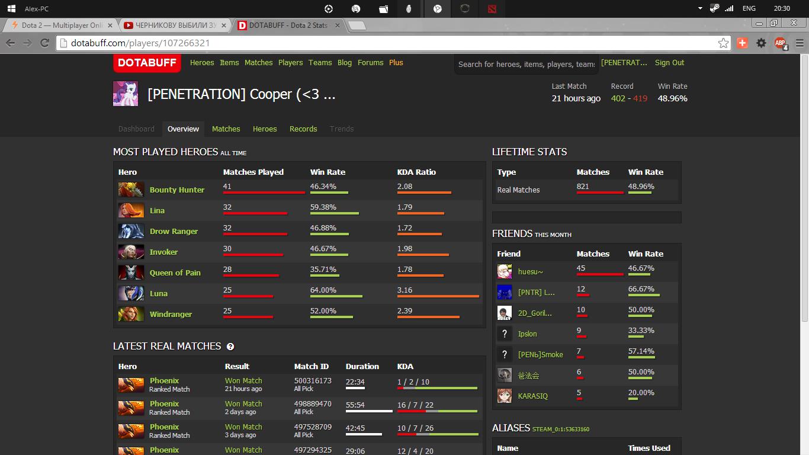Open the Heroes menu in the top navigation
809x455 pixels.
tap(202, 62)
